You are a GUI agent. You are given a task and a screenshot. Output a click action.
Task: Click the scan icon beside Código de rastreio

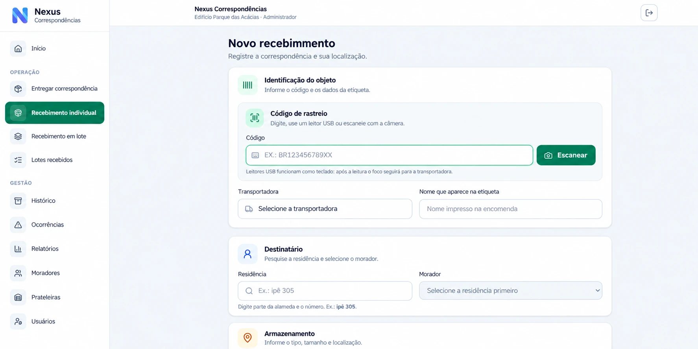click(255, 118)
